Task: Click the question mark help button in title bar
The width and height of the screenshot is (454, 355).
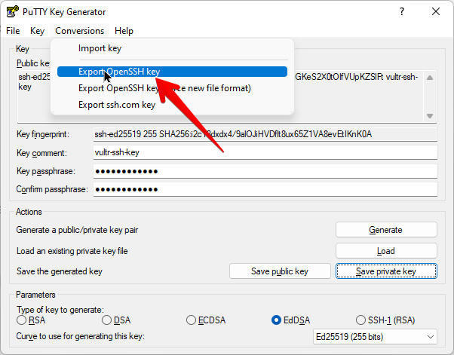Action: pos(402,11)
